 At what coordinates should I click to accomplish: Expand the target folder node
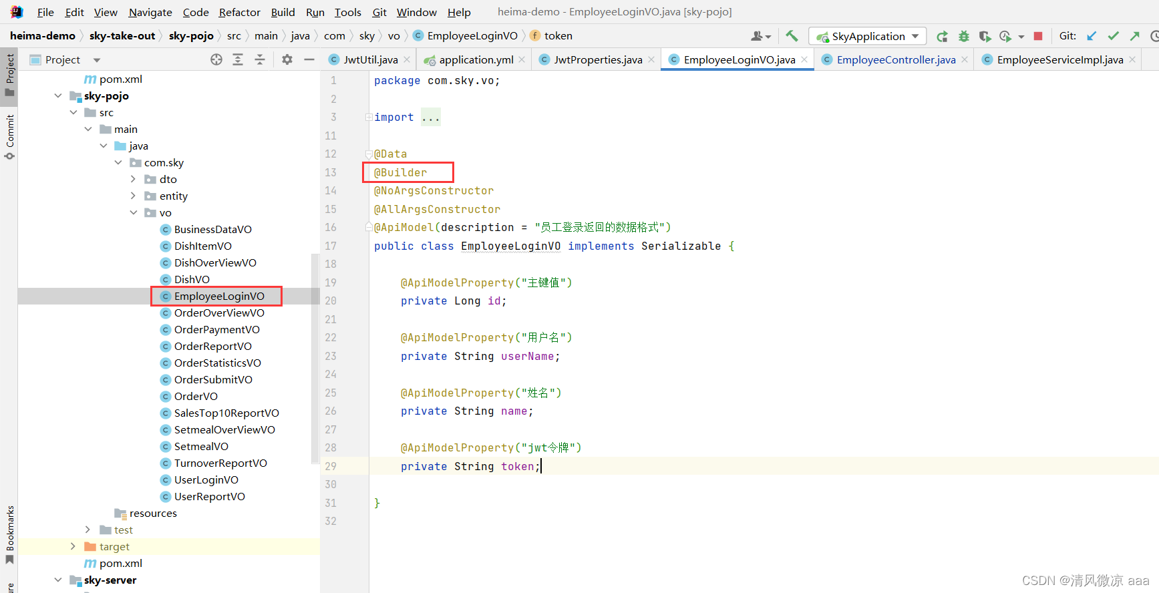(x=73, y=546)
